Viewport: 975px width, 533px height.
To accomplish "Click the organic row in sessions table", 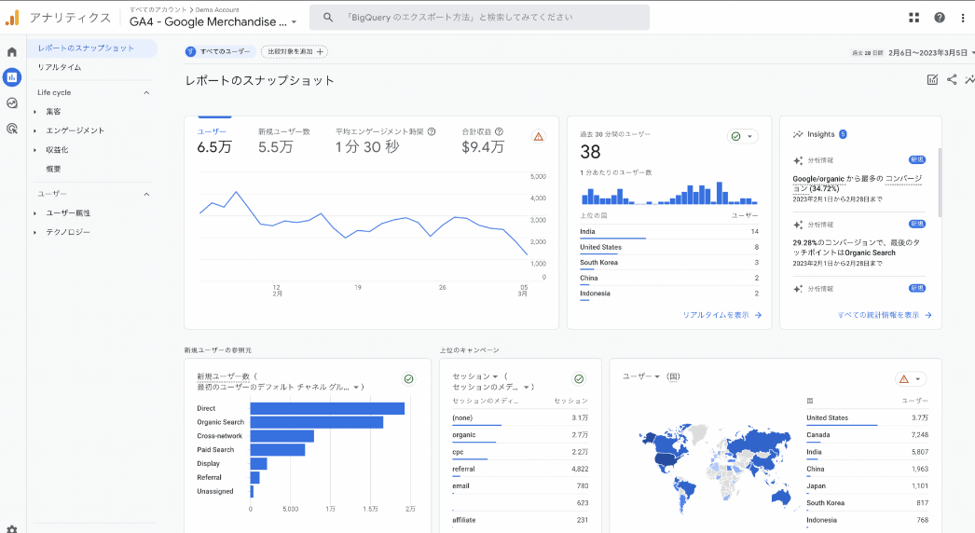I will coord(520,435).
